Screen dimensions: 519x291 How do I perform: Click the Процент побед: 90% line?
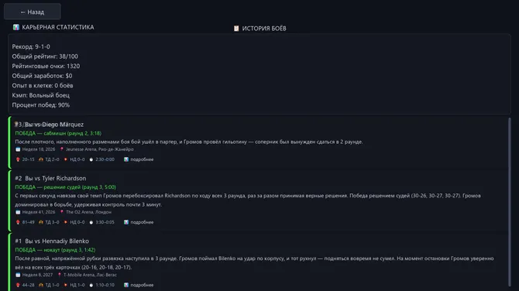[41, 104]
